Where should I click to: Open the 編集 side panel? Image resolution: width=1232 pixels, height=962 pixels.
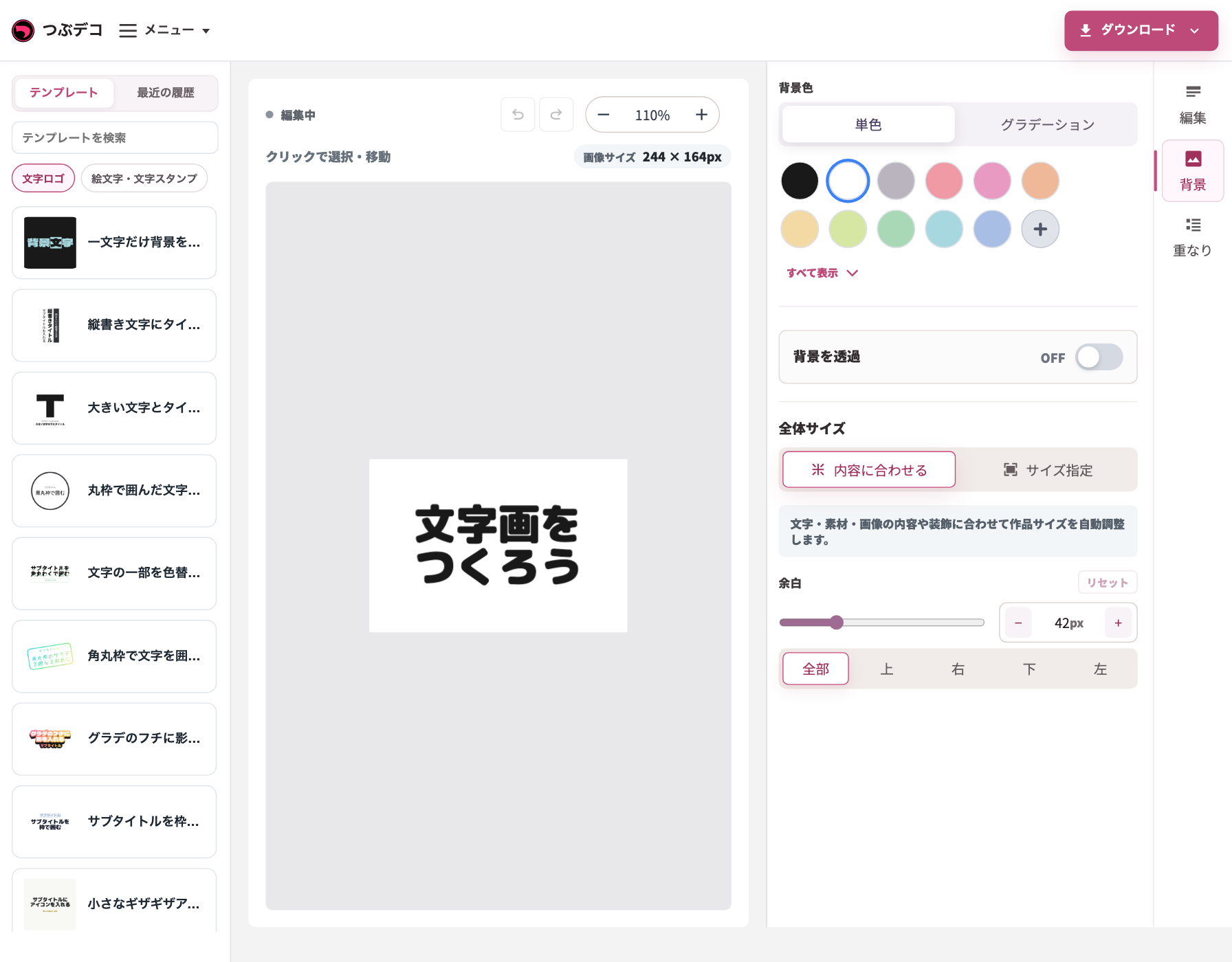click(1193, 104)
